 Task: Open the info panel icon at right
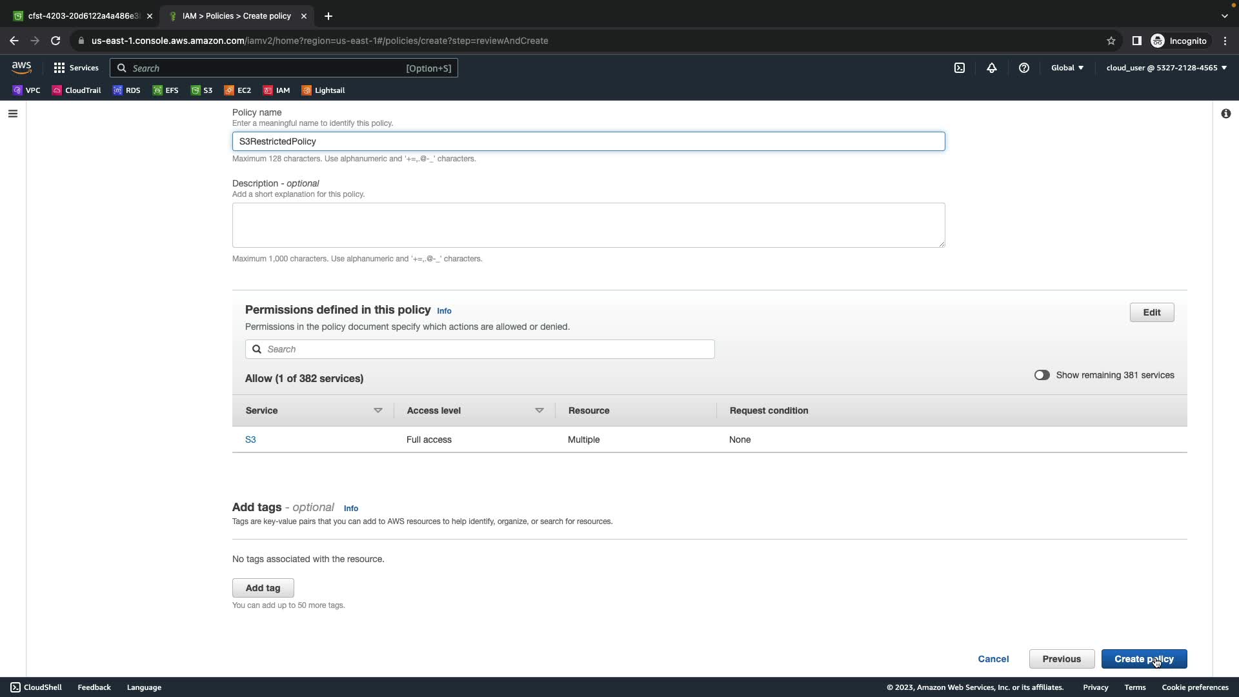click(1225, 114)
